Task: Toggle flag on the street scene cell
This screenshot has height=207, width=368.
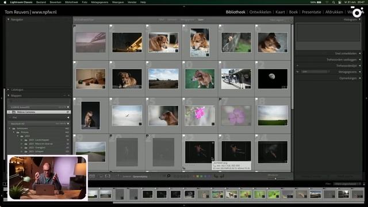Action: tap(220, 63)
